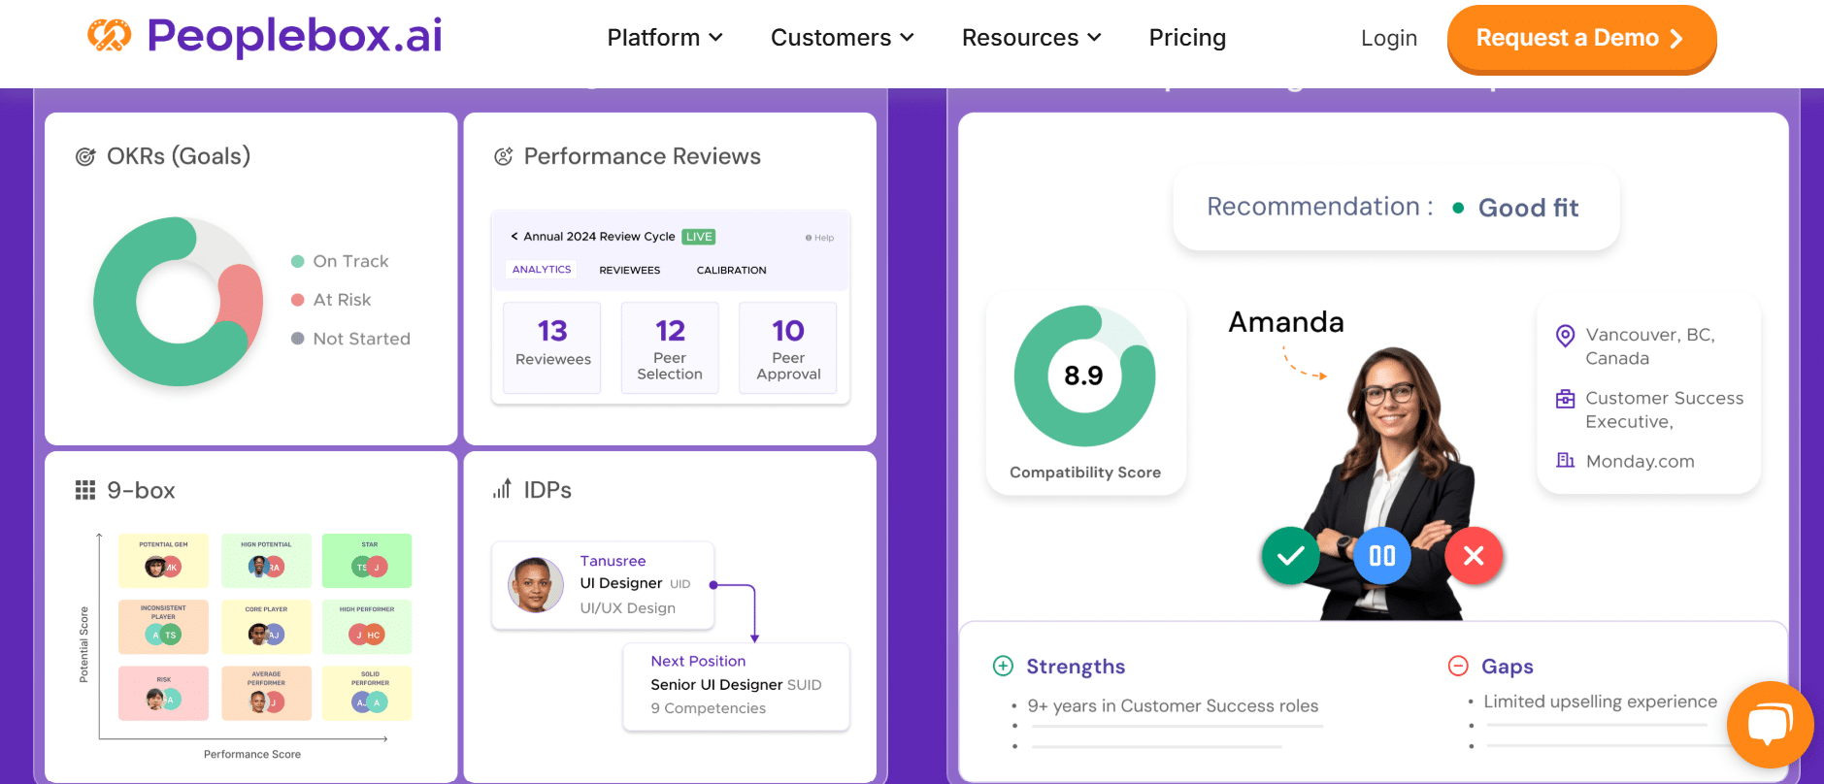
Task: Expand the Customers navigation dropdown
Action: (x=841, y=38)
